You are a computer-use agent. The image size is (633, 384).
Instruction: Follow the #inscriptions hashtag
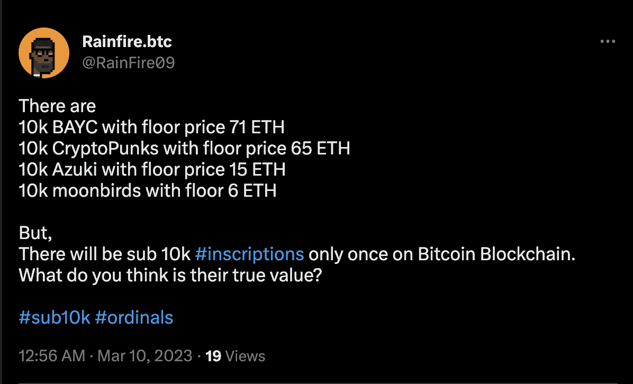tap(249, 254)
